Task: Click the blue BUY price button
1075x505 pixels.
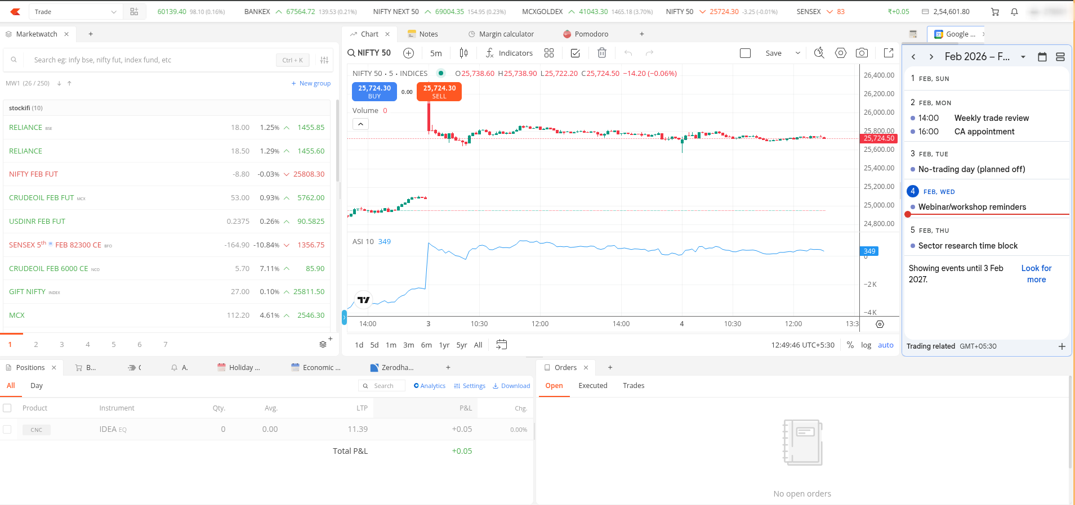Action: [x=374, y=92]
